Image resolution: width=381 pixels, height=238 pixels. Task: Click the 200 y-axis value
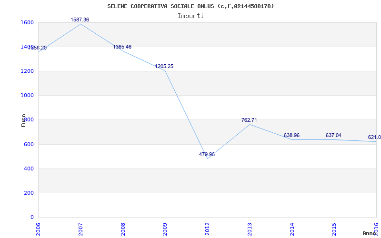coord(29,193)
